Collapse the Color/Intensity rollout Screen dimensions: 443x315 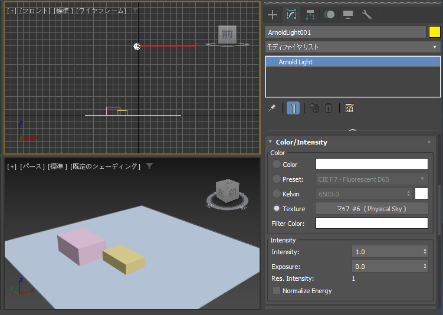(x=270, y=142)
